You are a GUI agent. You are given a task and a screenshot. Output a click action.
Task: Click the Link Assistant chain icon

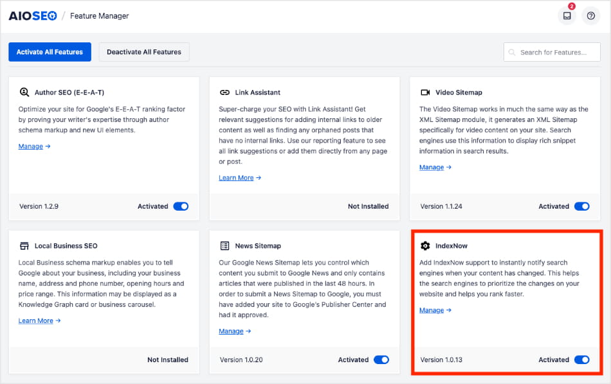(x=224, y=92)
